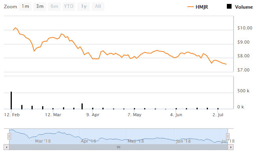
Task: Click the '500 k' volume axis label
Action: click(243, 91)
